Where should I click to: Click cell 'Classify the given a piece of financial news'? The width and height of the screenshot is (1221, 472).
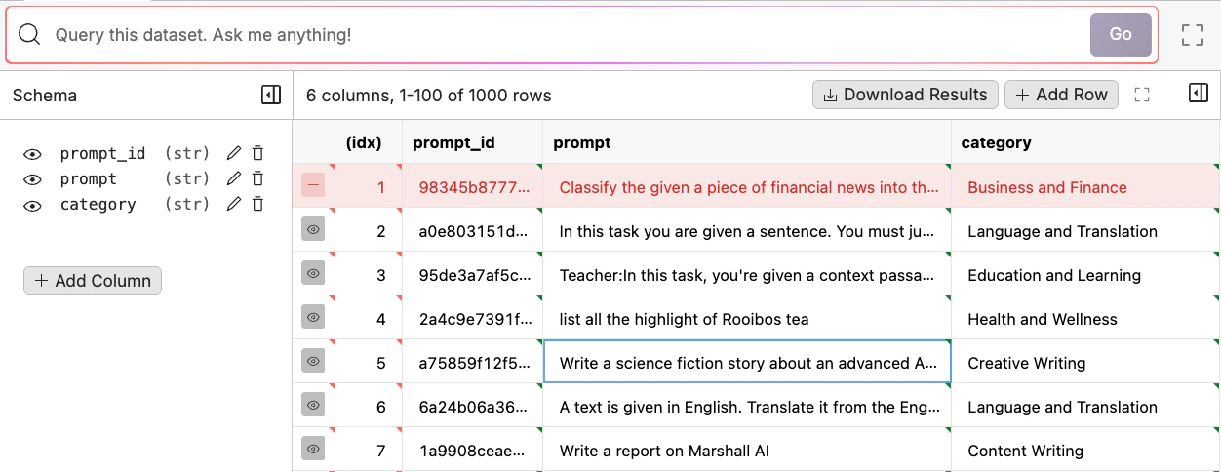pos(747,187)
